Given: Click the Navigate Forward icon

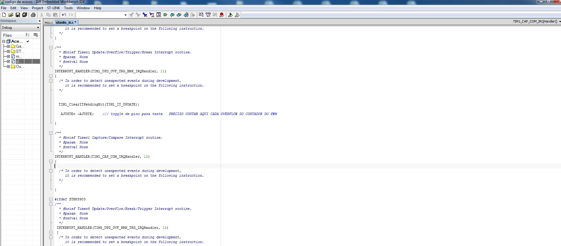Looking at the screenshot, I should [193, 15].
